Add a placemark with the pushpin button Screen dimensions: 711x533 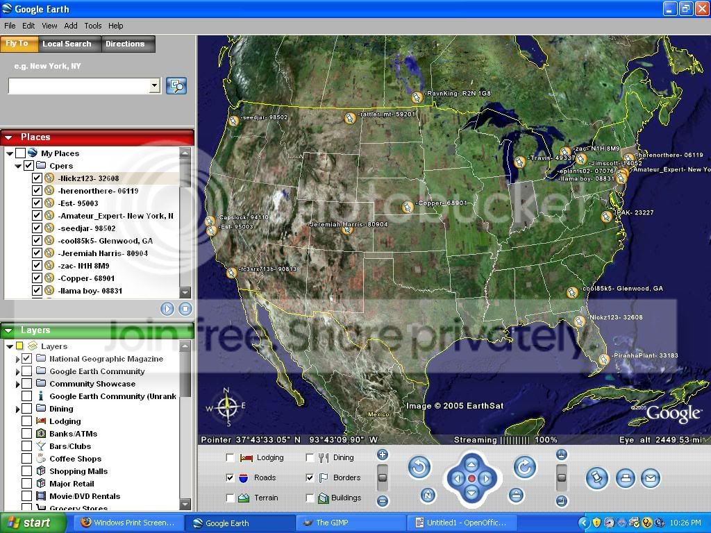[596, 478]
